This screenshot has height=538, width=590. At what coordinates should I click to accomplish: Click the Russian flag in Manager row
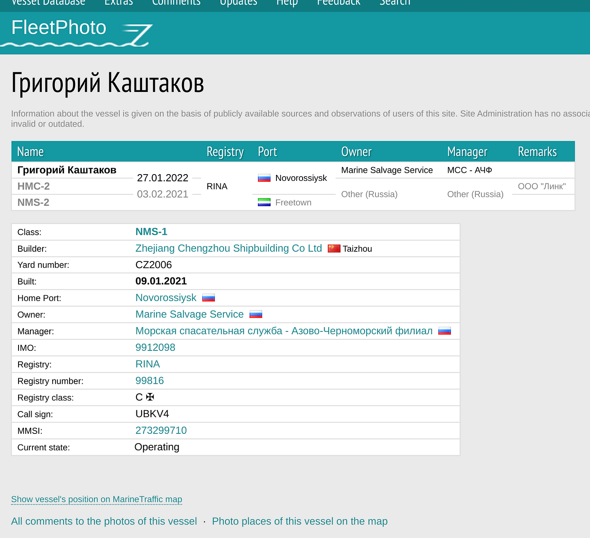click(445, 331)
